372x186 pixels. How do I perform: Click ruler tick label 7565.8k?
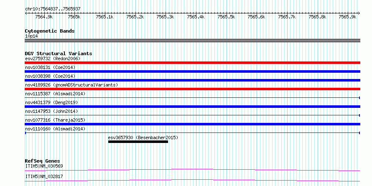pyautogui.click(x=317, y=17)
